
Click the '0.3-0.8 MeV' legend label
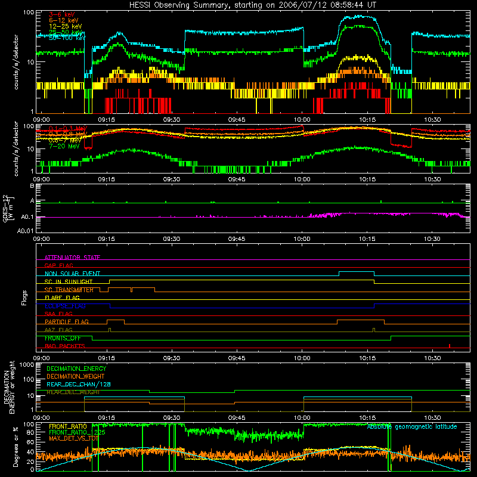click(x=68, y=134)
